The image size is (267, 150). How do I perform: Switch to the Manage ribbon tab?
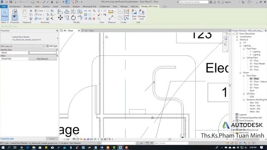pos(124,7)
